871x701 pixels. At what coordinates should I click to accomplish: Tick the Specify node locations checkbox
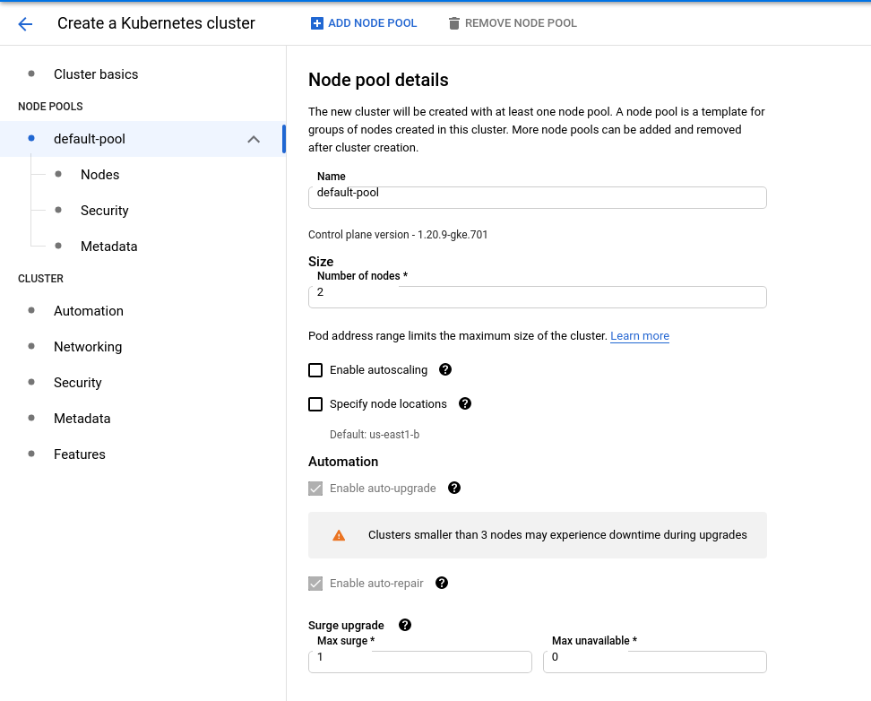click(315, 404)
